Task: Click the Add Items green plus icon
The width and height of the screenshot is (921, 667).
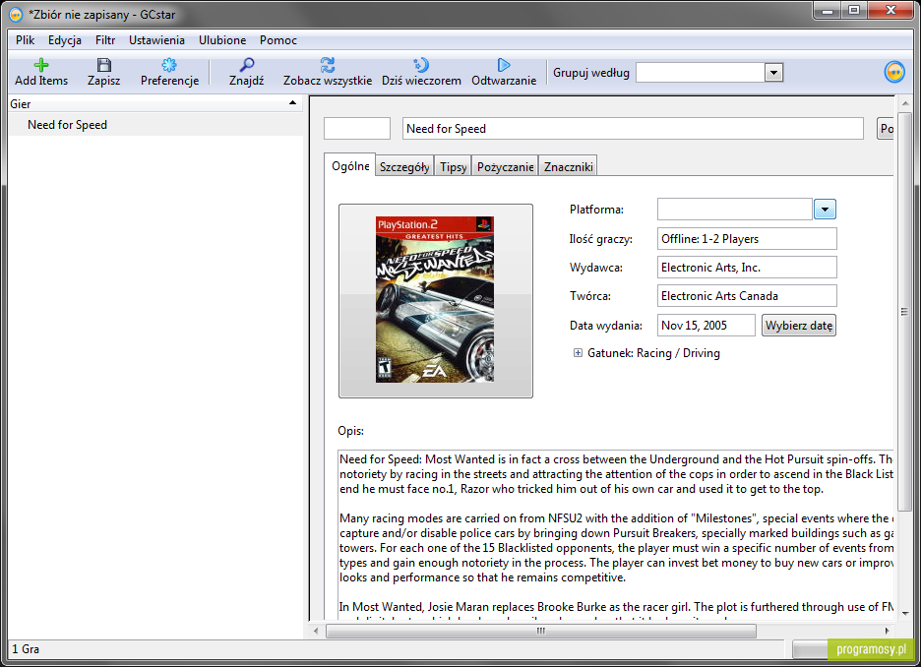Action: (x=41, y=65)
